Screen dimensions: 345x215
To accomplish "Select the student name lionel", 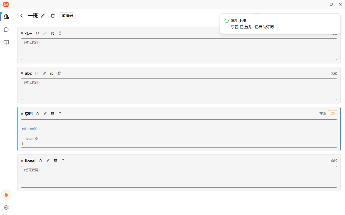I will point(30,161).
